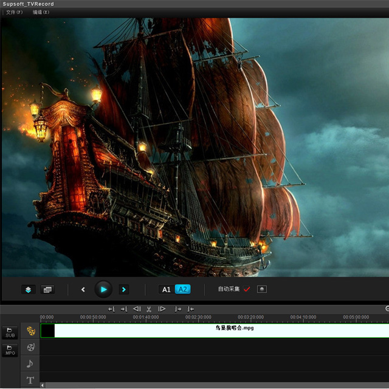Click the pirate ship video preview
This screenshot has height=389, width=389.
[x=196, y=147]
